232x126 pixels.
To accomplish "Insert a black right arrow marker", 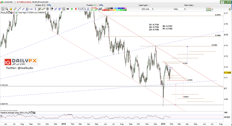I will tap(68, 9).
